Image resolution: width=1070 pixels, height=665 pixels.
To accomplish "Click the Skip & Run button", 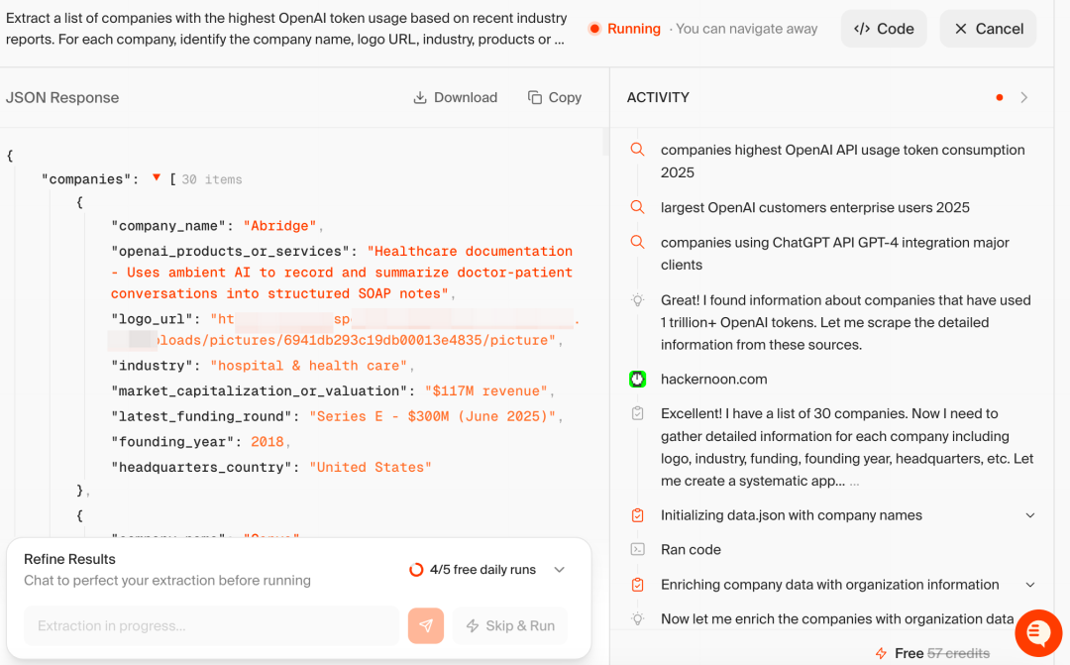I will point(510,625).
